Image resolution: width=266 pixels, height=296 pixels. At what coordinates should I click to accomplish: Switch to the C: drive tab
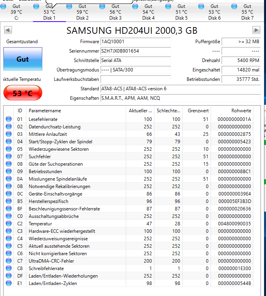(17, 12)
